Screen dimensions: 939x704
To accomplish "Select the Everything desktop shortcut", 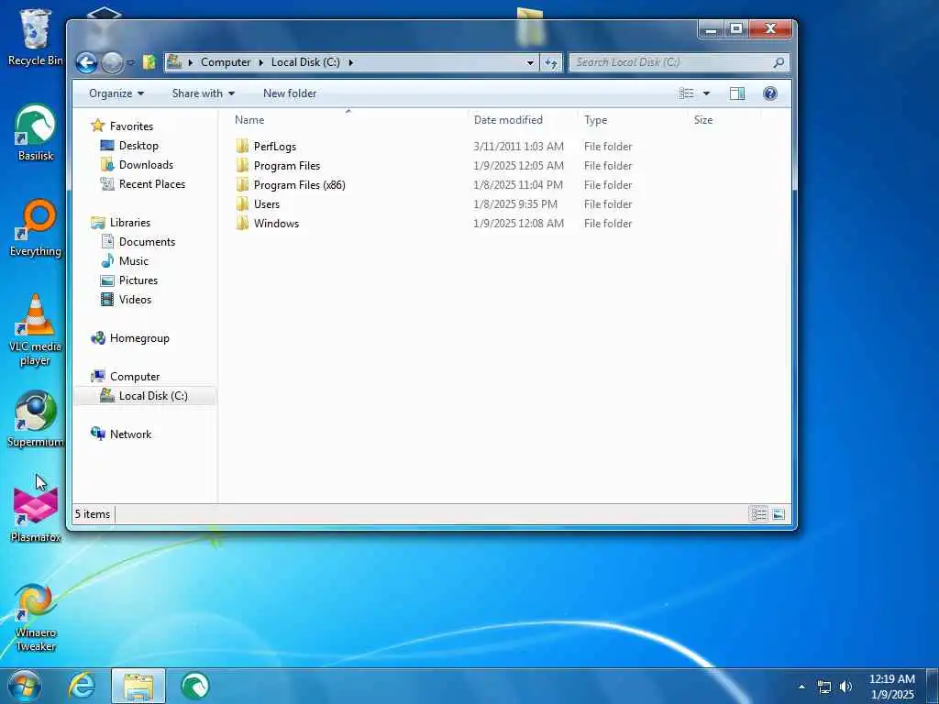I will [36, 228].
